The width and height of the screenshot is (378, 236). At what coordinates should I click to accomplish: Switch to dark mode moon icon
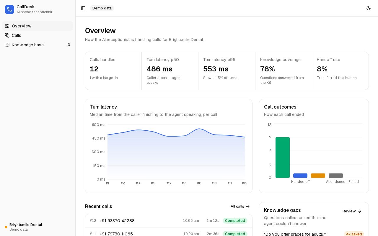[369, 8]
